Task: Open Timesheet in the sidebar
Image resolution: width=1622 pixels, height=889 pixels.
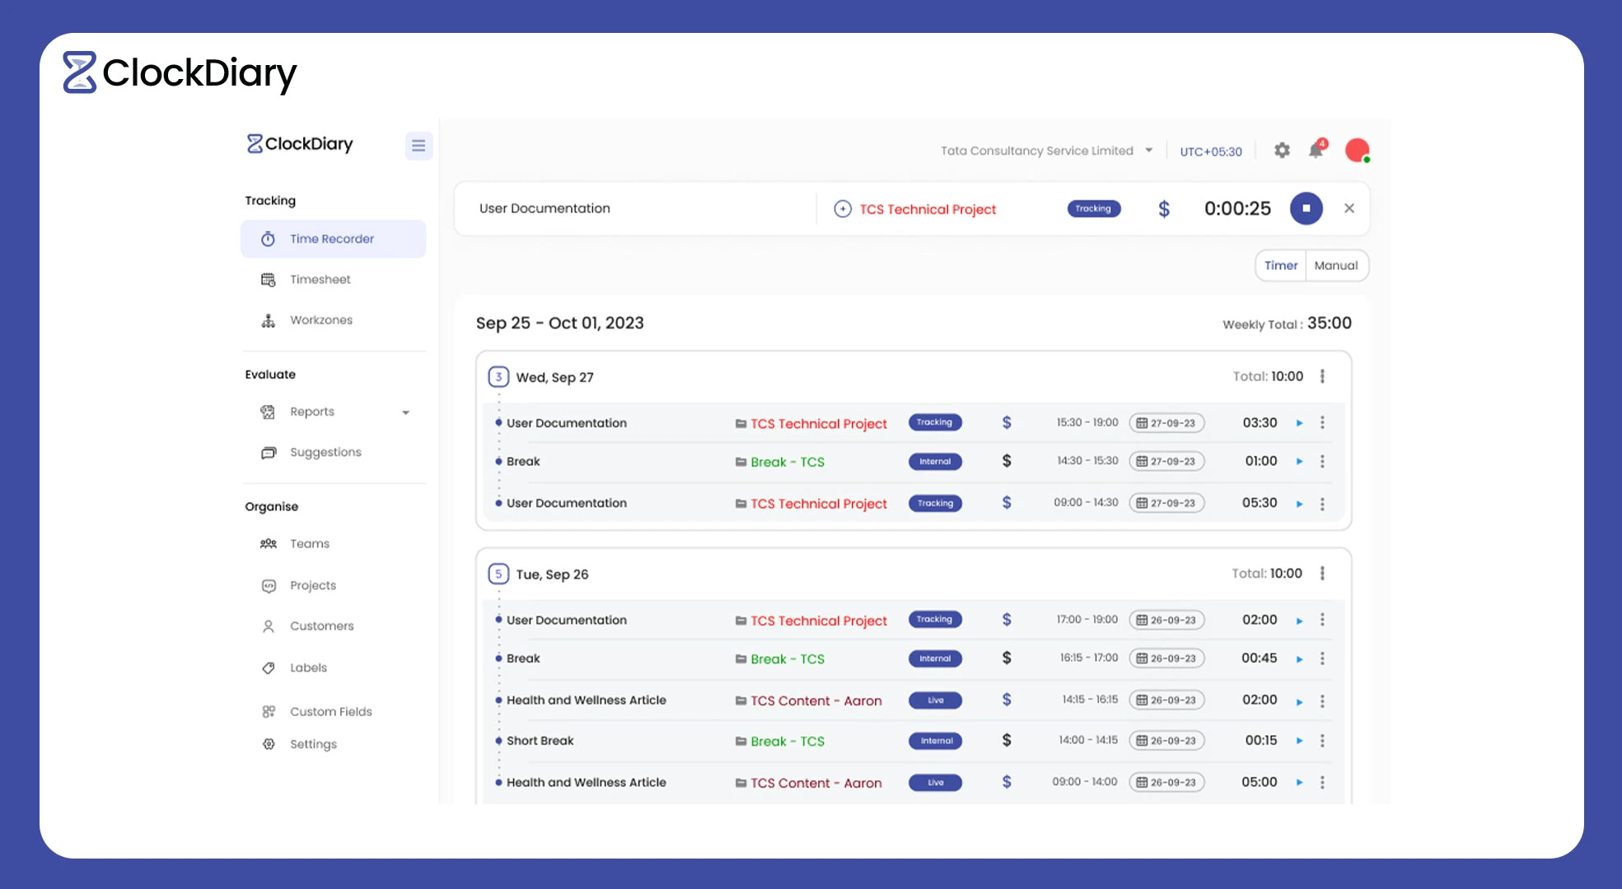Action: pos(320,280)
